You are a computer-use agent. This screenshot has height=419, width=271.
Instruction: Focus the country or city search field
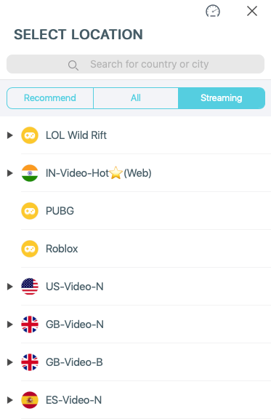point(135,64)
